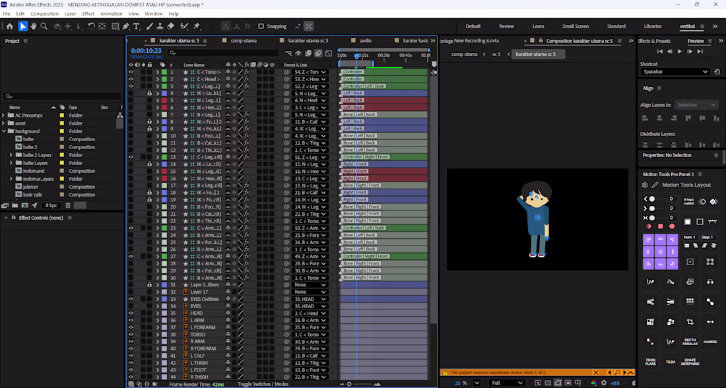Open the Shortcut 'Spacebar' dropdown
Screen dimensions: 726x388
[675, 71]
